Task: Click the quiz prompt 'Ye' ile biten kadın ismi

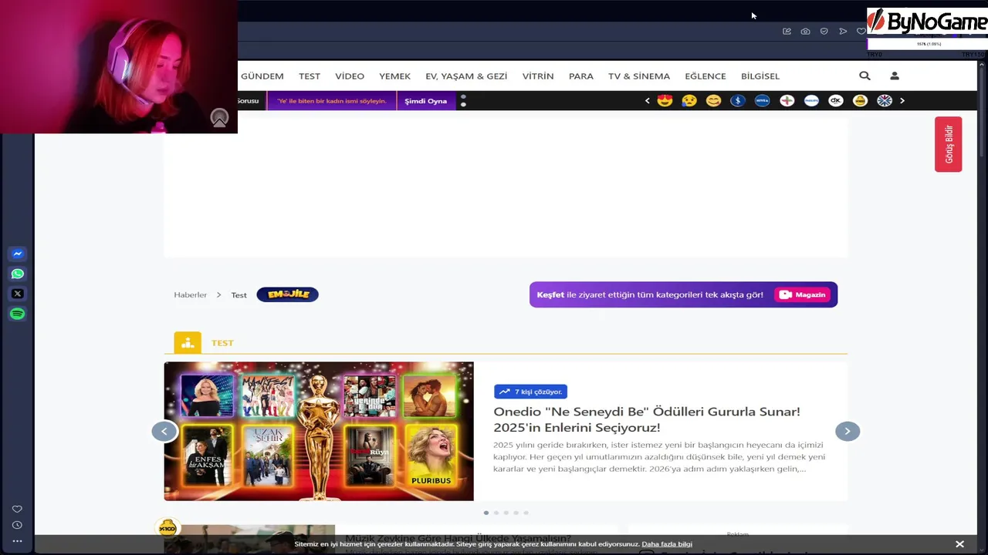Action: [332, 101]
